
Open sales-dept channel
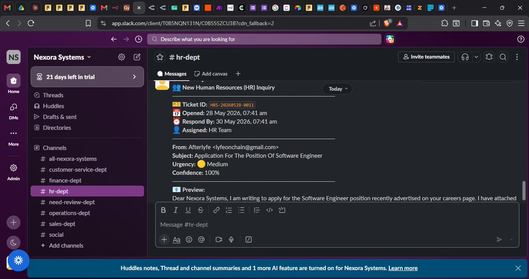87,224
